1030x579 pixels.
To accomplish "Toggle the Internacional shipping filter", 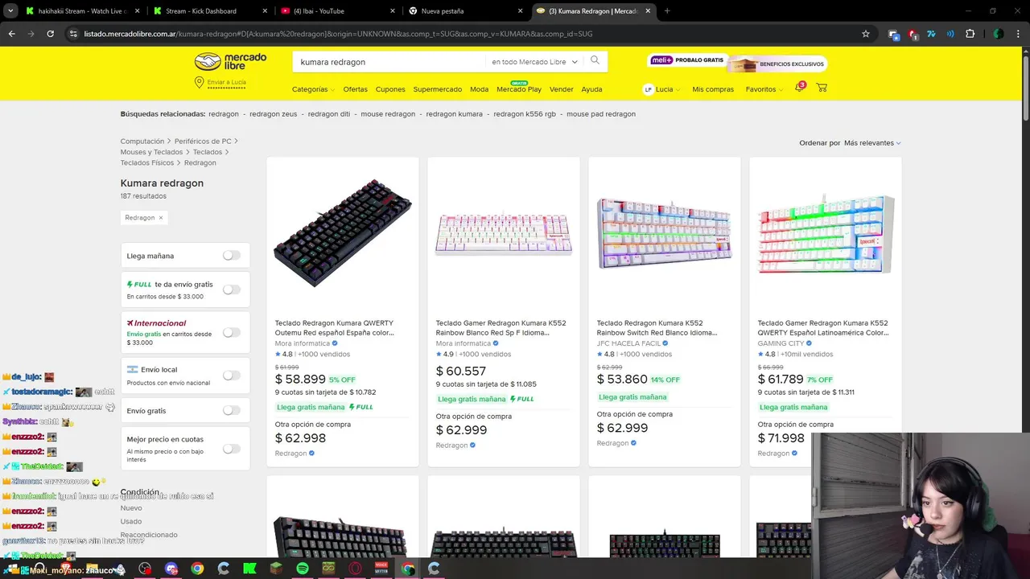I will click(232, 332).
